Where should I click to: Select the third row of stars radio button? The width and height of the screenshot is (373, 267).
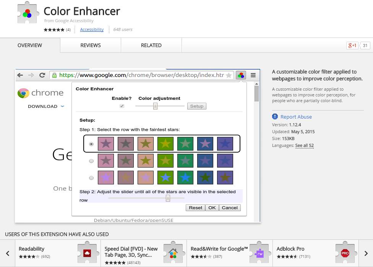point(91,178)
